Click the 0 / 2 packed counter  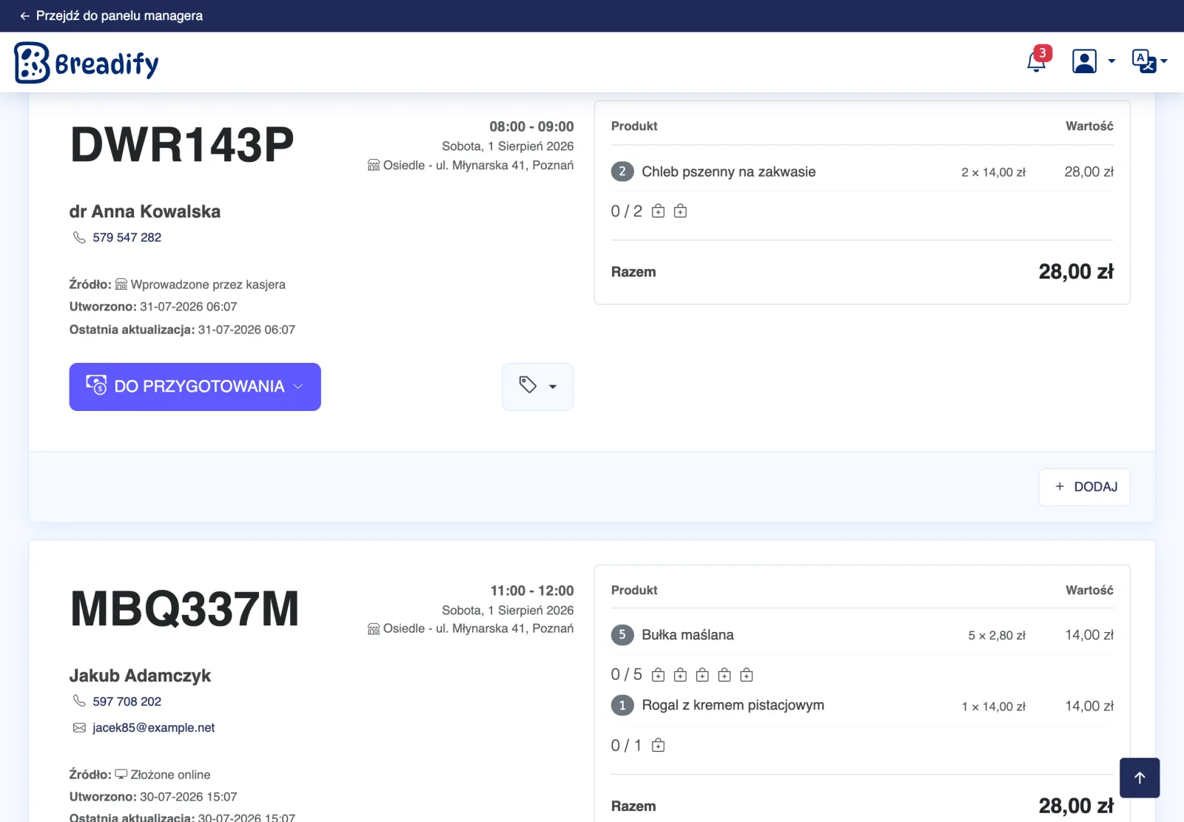[x=627, y=211]
